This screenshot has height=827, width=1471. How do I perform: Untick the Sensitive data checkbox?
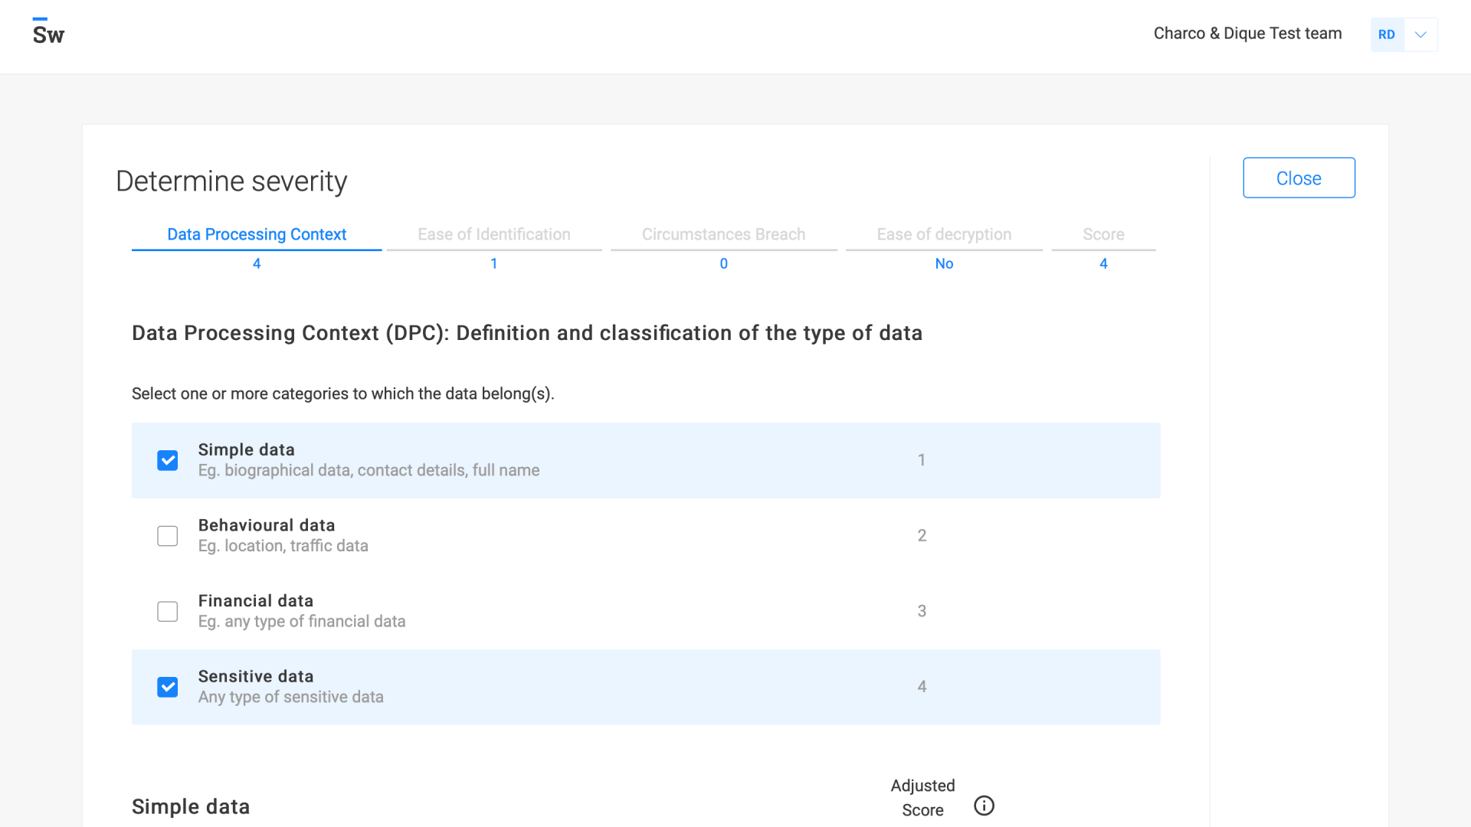[167, 687]
